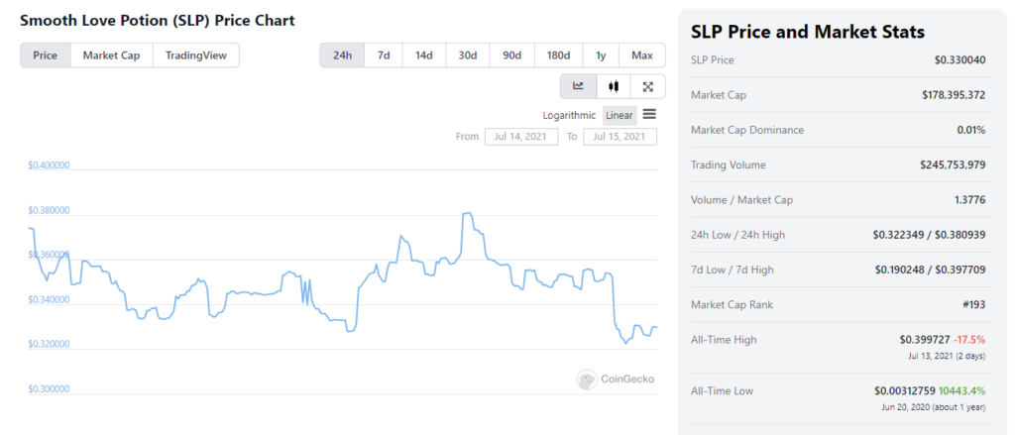Choose the 7d range button

click(384, 55)
